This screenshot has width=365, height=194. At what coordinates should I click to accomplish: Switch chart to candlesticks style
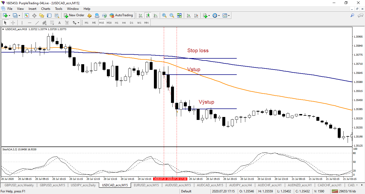[148, 15]
